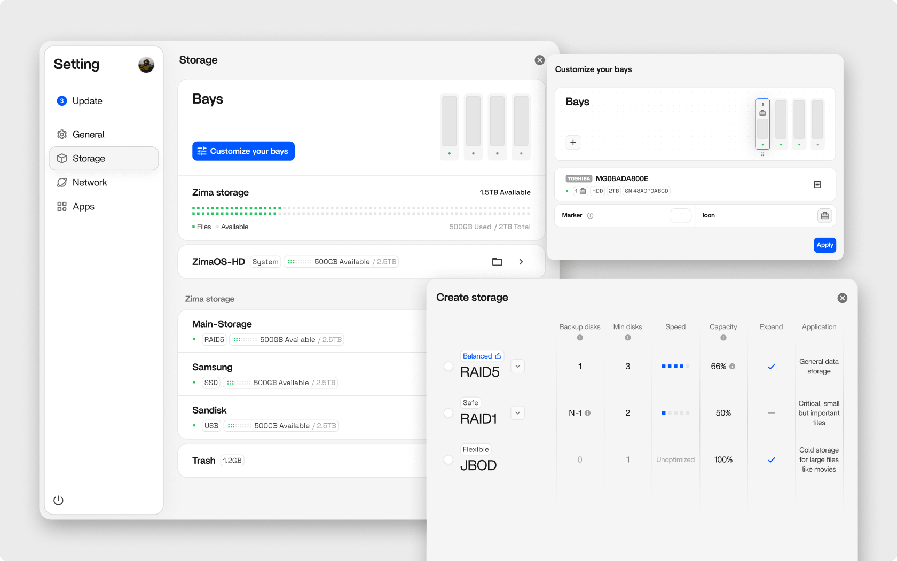
Task: Expand the RAID5 dropdown chevron
Action: point(518,367)
